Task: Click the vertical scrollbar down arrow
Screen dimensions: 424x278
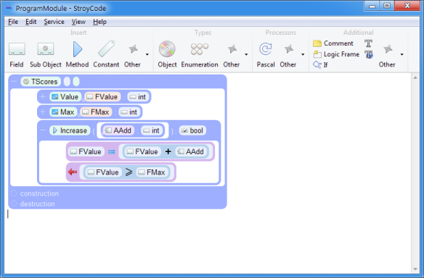Action: 415,269
